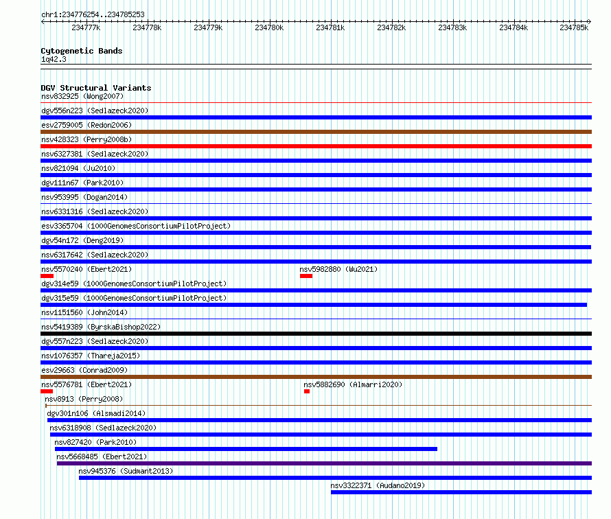
Task: Click the 1q42.3 band label
Action: 54,59
